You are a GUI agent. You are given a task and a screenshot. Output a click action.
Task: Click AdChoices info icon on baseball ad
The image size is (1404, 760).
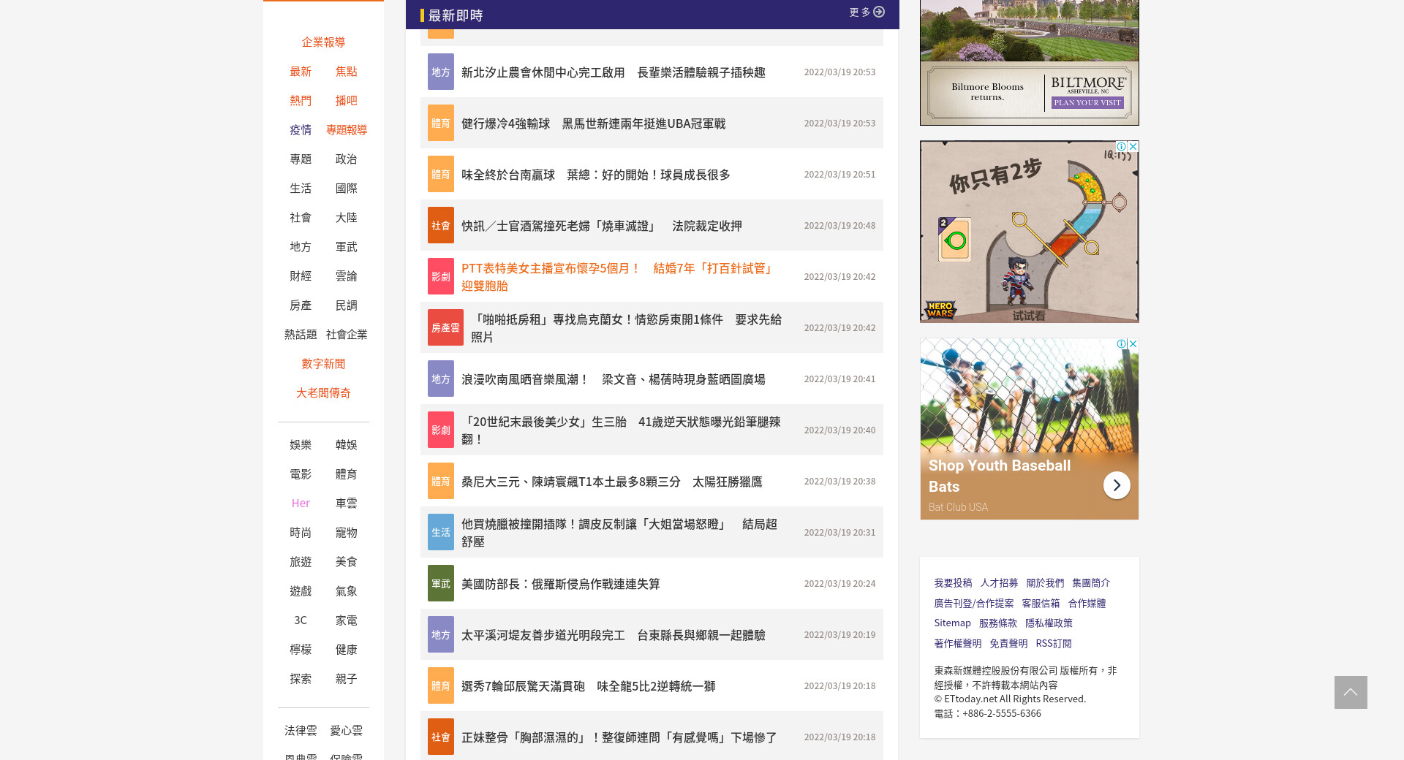1121,344
